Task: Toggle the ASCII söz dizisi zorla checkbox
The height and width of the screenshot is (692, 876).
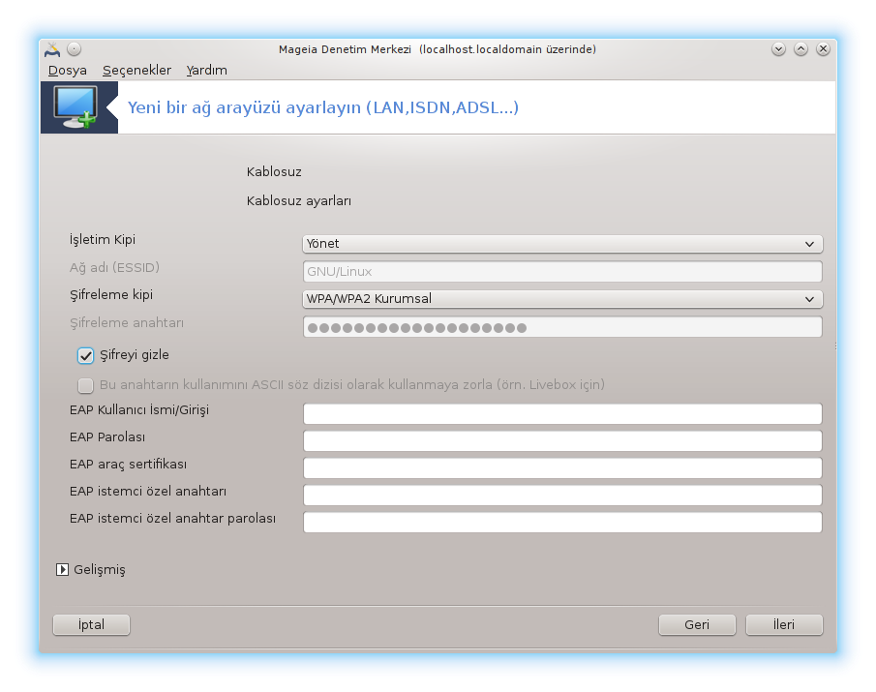Action: [x=85, y=385]
